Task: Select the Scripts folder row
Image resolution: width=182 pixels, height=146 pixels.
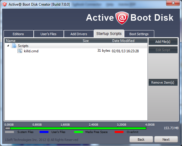Action: tap(79, 46)
